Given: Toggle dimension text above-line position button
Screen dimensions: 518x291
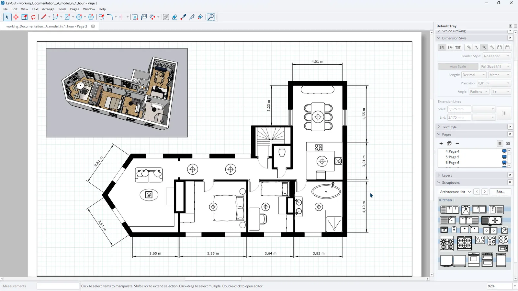Looking at the screenshot, I should pos(442,47).
